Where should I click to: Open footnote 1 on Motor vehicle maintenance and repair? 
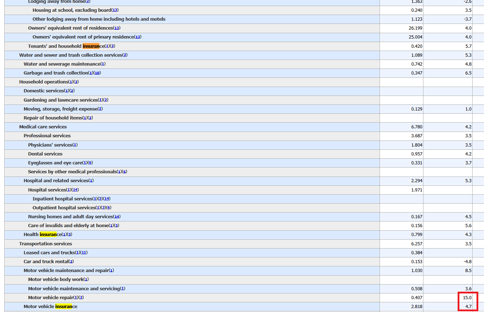(x=112, y=271)
